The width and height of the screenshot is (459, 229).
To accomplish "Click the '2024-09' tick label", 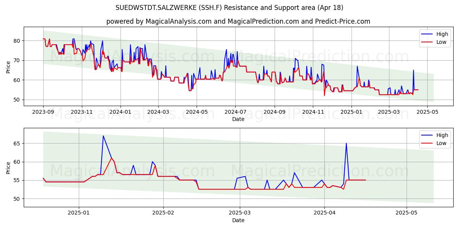I will pos(274,112).
